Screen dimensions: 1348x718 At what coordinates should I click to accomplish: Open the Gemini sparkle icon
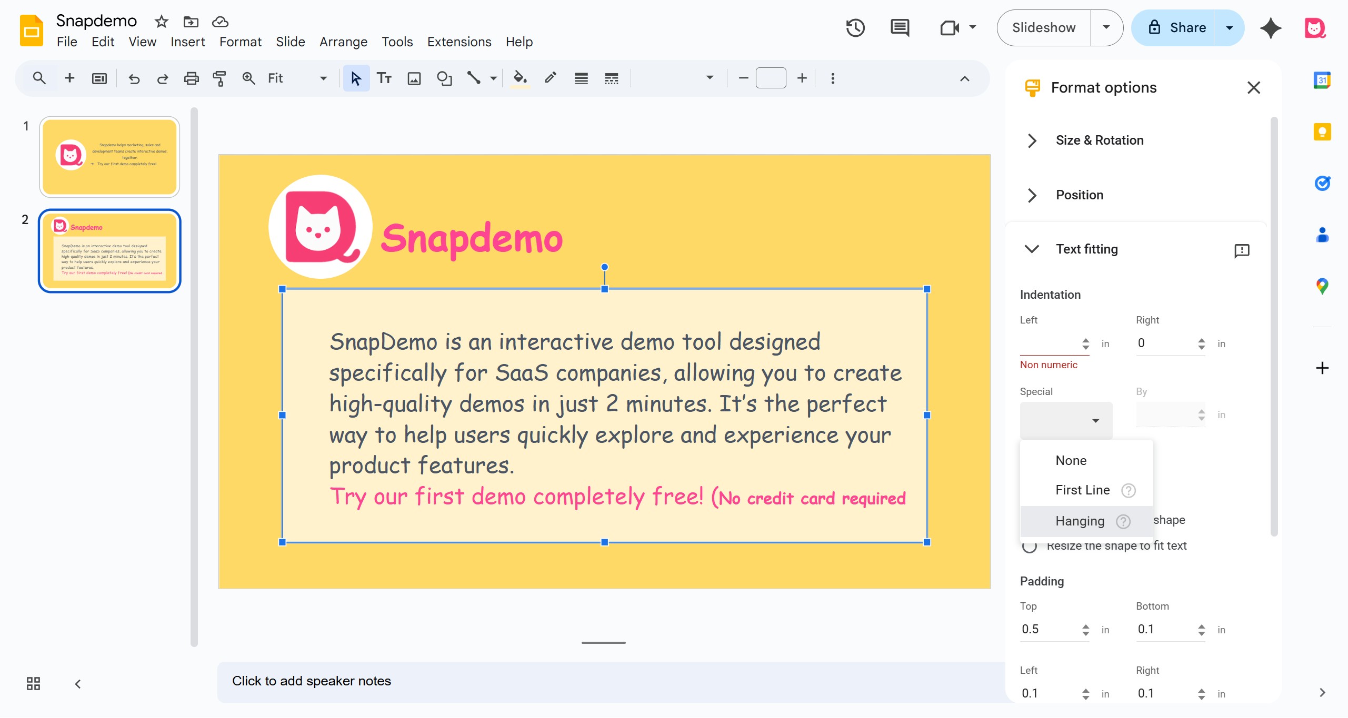(x=1271, y=28)
